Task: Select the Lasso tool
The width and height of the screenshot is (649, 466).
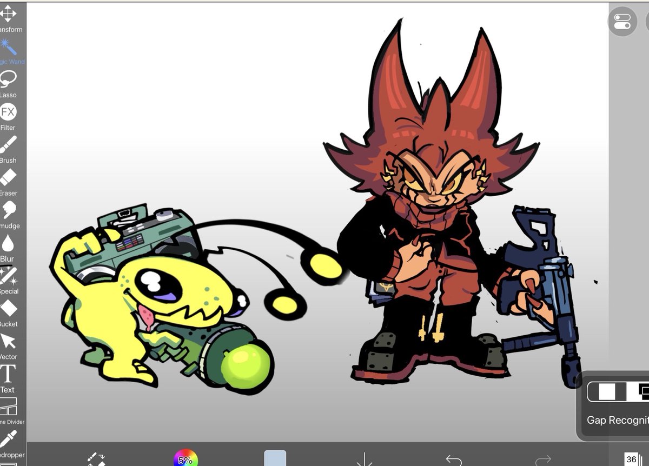Action: [x=9, y=84]
